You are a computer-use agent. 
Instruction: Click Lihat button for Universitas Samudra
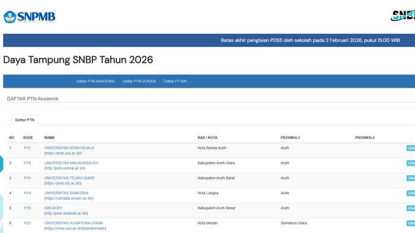pyautogui.click(x=411, y=193)
